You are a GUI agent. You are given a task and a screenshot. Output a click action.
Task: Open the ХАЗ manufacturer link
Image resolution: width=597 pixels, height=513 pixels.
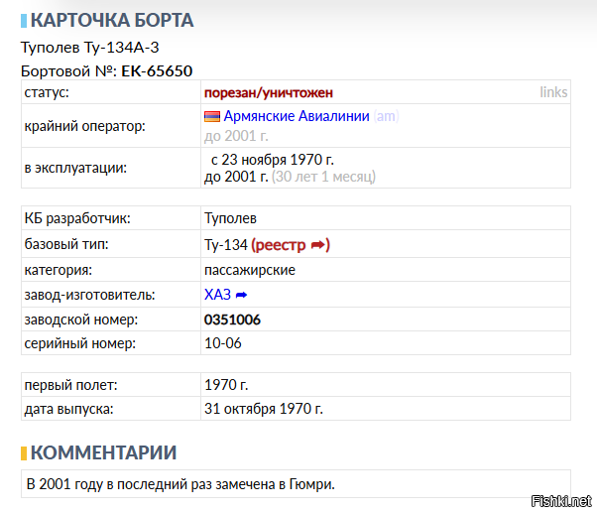(x=216, y=295)
